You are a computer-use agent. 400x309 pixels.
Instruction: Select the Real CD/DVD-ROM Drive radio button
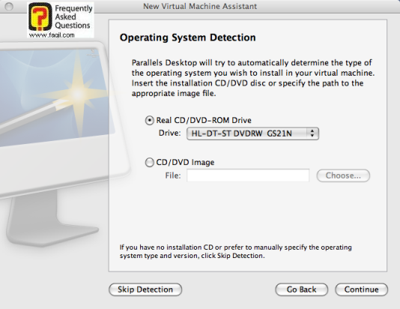tap(150, 120)
